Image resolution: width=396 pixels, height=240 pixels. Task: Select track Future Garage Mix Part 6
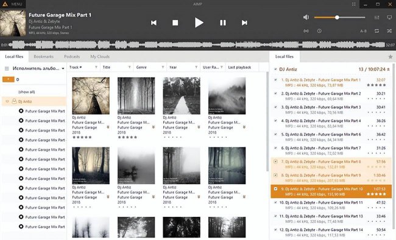pos(331,137)
